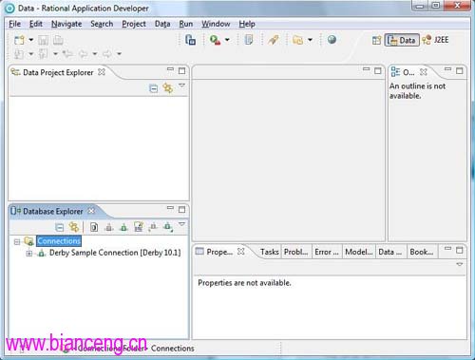Viewport: 475px width, 360px height.
Task: Click the rocket launch toolbar icon
Action: point(274,40)
